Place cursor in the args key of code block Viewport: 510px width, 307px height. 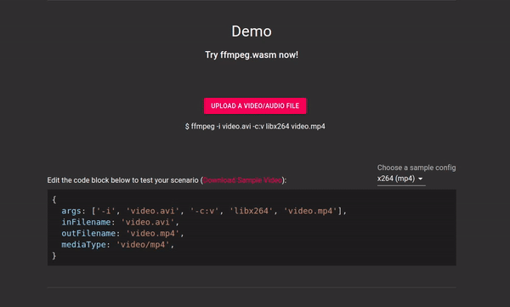(71, 211)
